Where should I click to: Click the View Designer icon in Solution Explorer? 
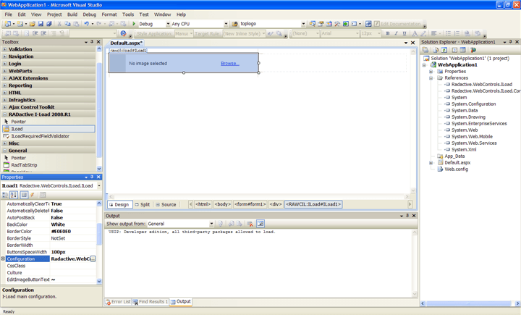point(463,50)
